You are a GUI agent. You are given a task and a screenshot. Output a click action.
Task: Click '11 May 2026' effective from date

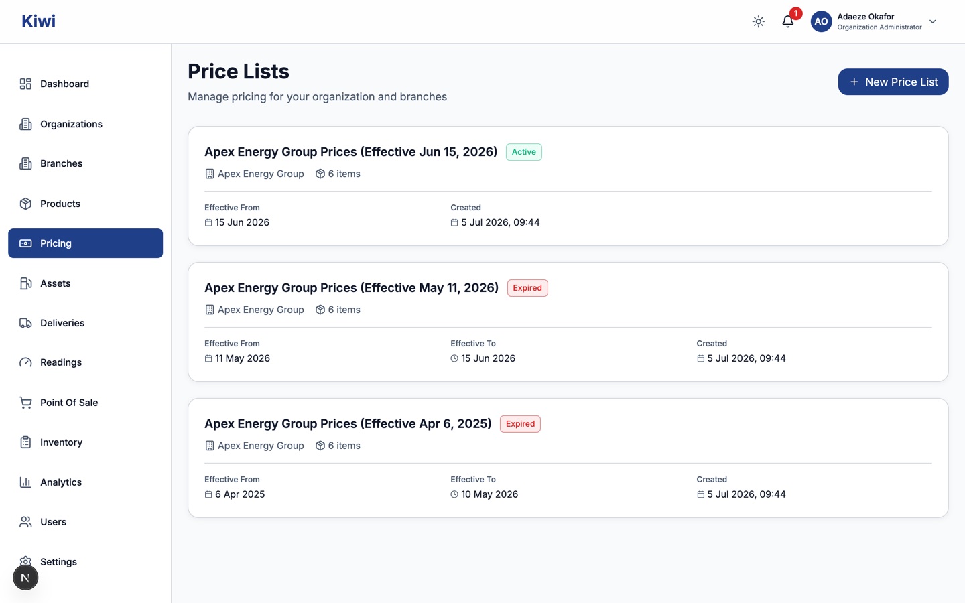pos(243,358)
